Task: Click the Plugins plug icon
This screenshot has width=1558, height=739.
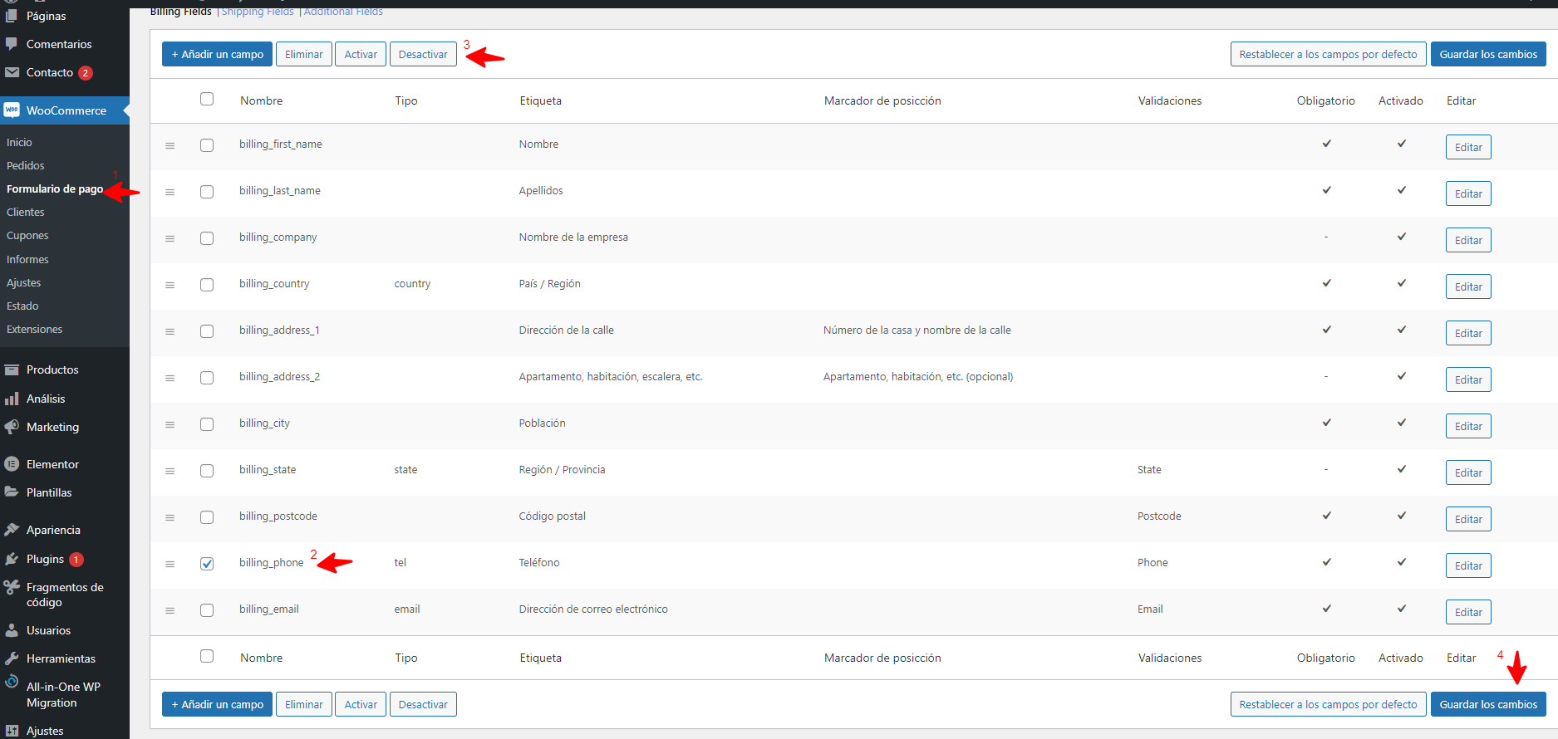Action: (x=12, y=559)
